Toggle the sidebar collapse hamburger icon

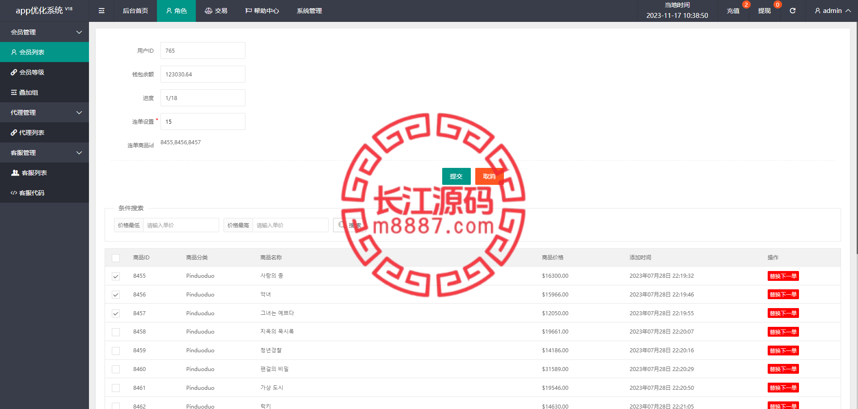pyautogui.click(x=101, y=11)
